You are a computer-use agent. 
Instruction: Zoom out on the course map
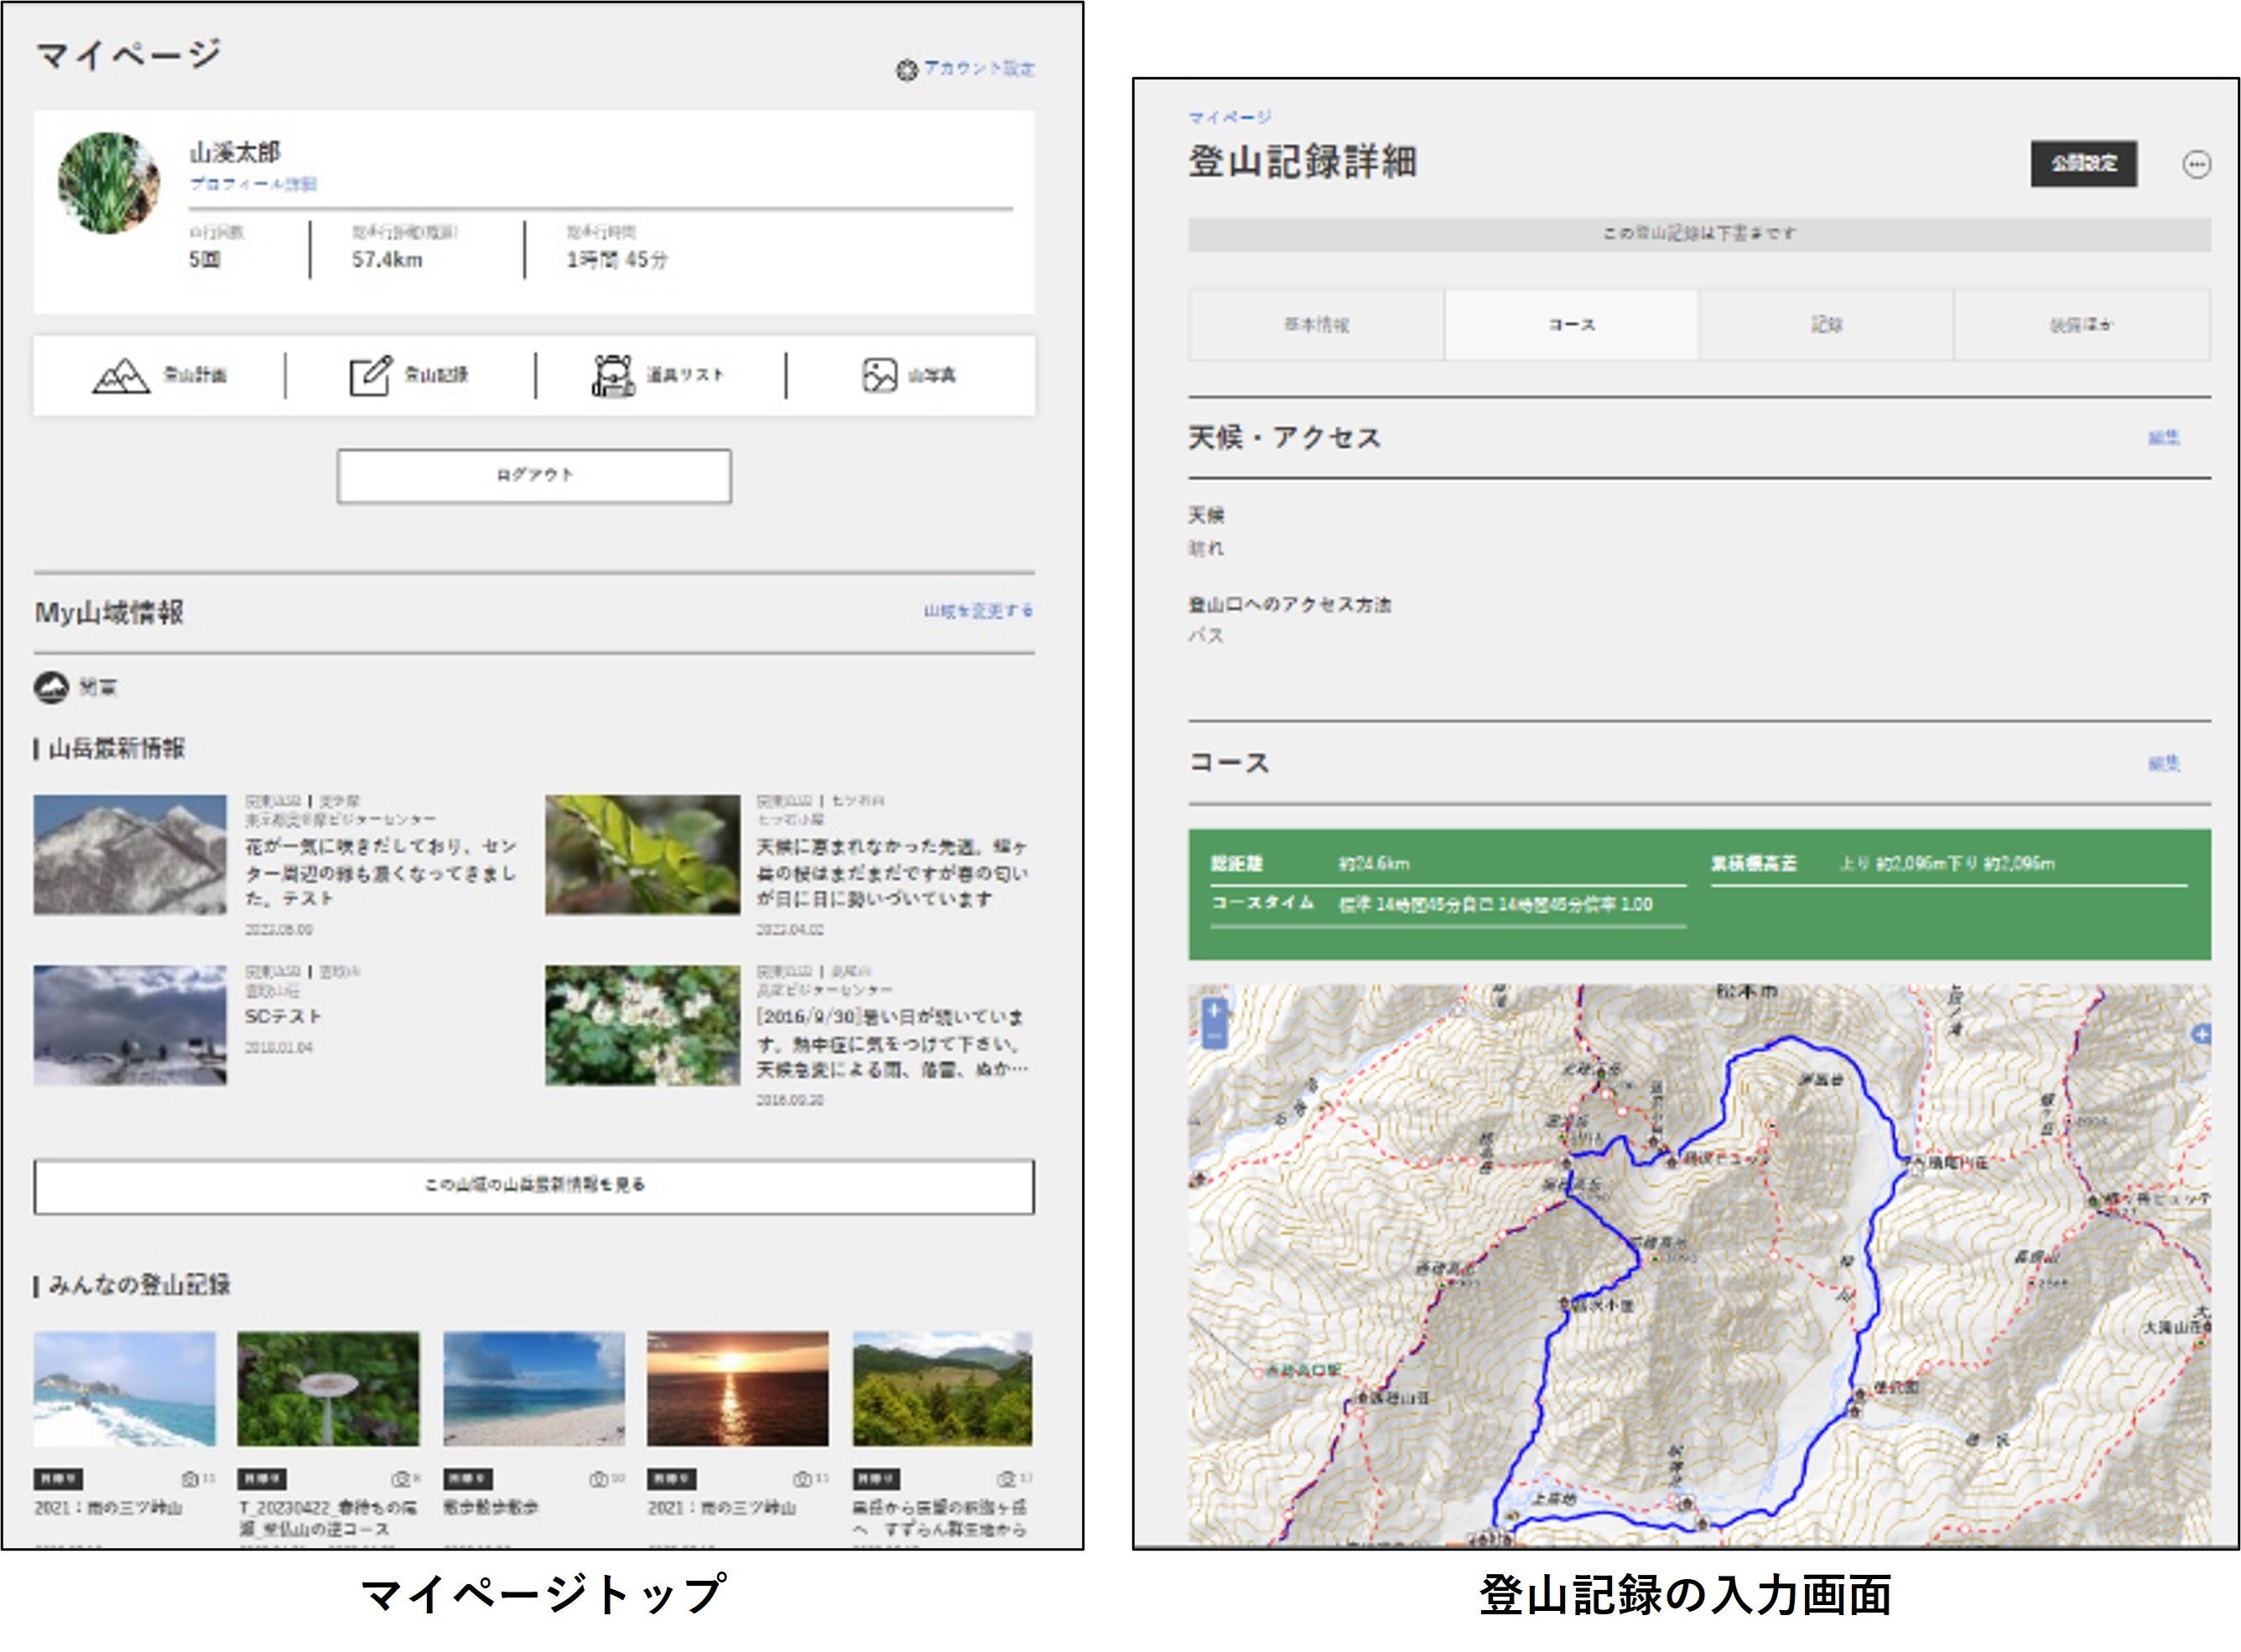pos(1214,1037)
